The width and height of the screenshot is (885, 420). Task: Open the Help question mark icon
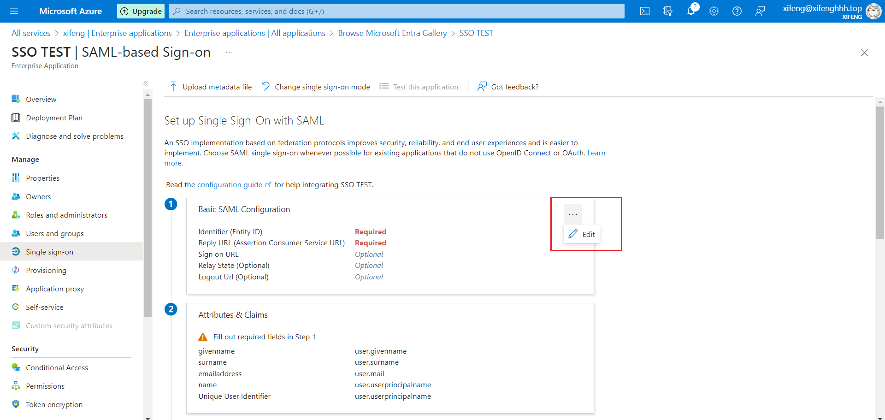(x=737, y=11)
